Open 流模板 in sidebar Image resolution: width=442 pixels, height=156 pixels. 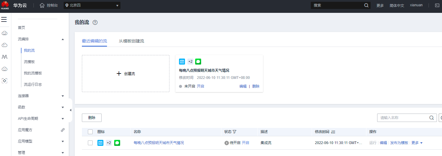(x=29, y=62)
